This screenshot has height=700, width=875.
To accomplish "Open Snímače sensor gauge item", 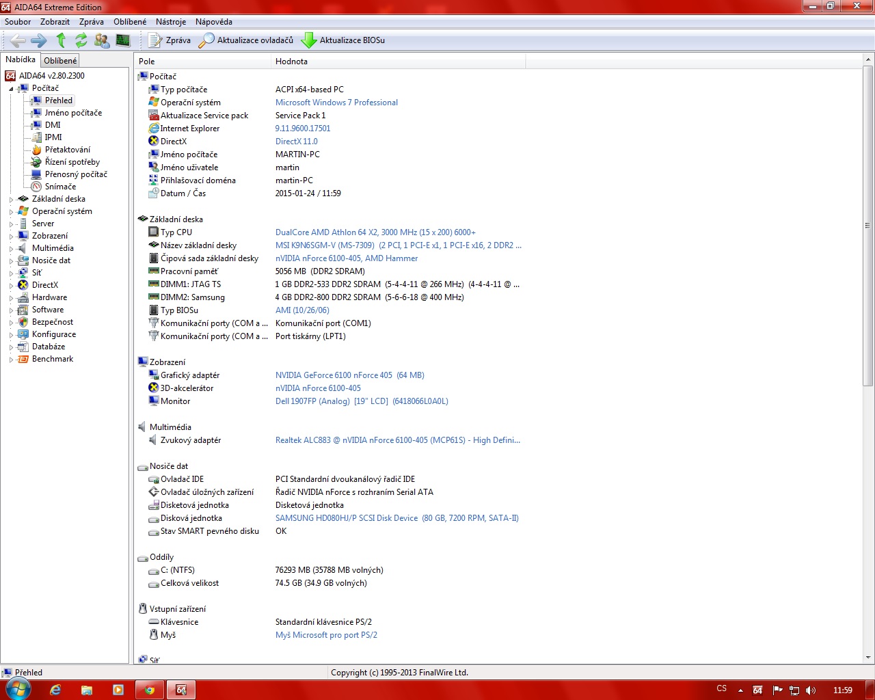I will [60, 187].
